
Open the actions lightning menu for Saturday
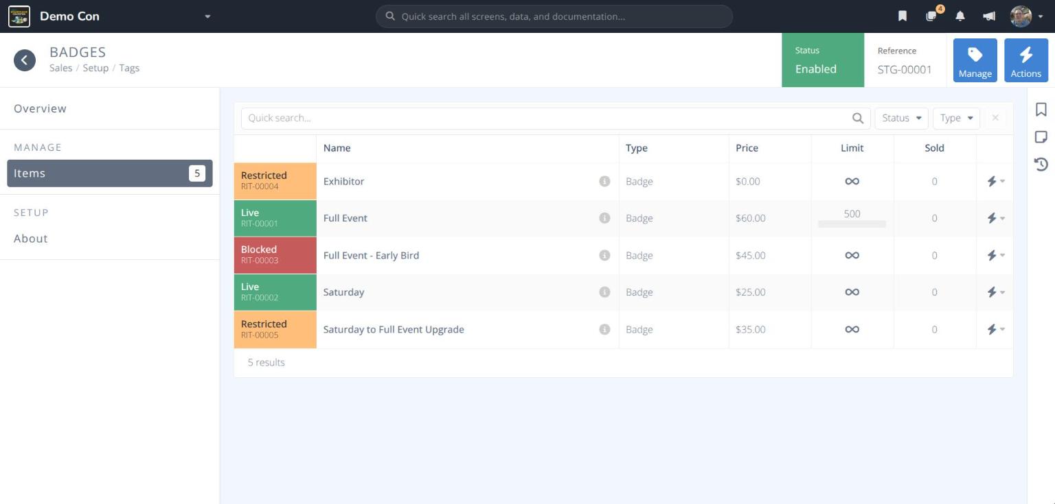tap(995, 292)
